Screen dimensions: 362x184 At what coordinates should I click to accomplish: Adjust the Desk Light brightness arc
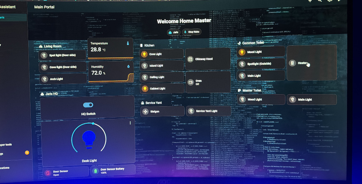point(88,138)
